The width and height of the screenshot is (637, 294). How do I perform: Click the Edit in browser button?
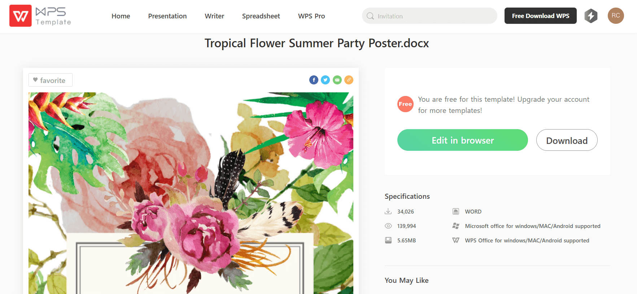[x=463, y=140]
